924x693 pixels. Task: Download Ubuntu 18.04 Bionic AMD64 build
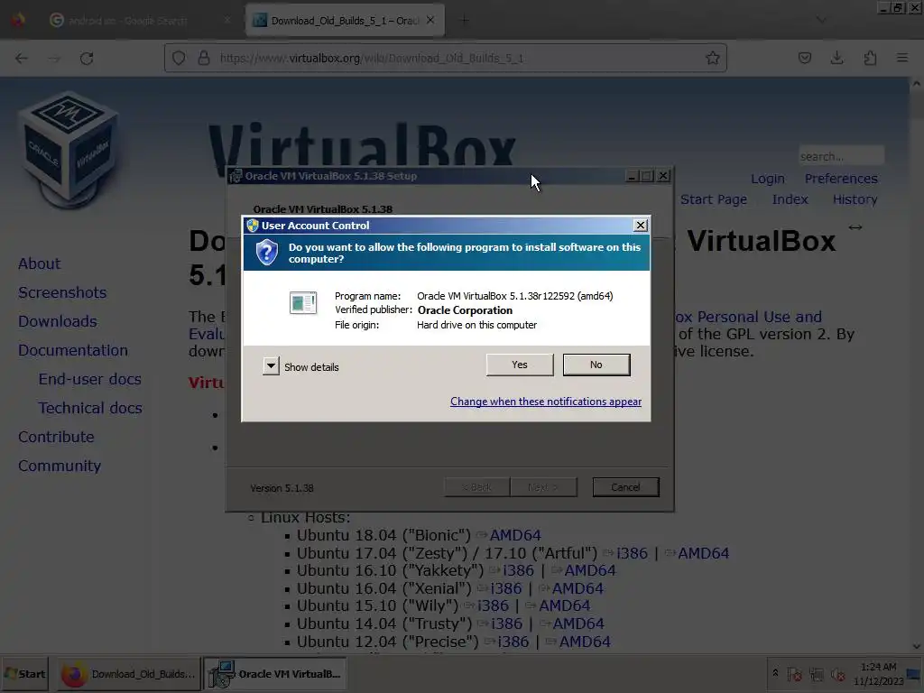pos(515,535)
